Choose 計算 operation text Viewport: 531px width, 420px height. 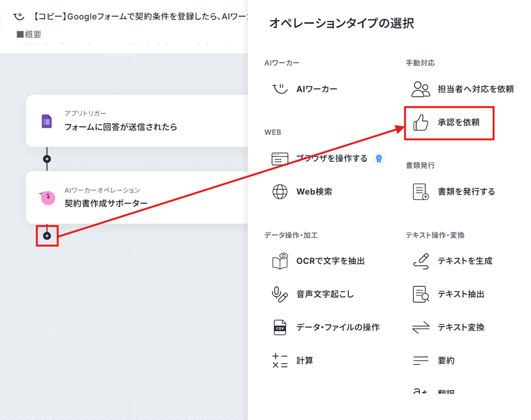(305, 361)
